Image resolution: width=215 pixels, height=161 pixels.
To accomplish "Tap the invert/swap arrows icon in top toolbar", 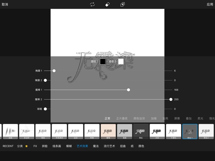I will click(x=92, y=4).
